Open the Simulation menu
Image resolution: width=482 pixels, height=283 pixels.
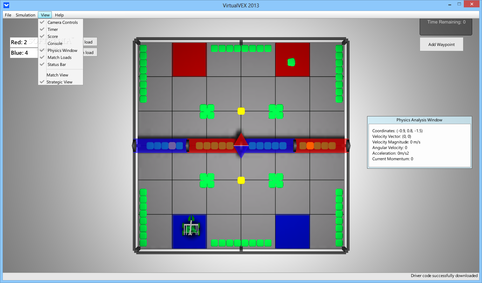click(25, 15)
